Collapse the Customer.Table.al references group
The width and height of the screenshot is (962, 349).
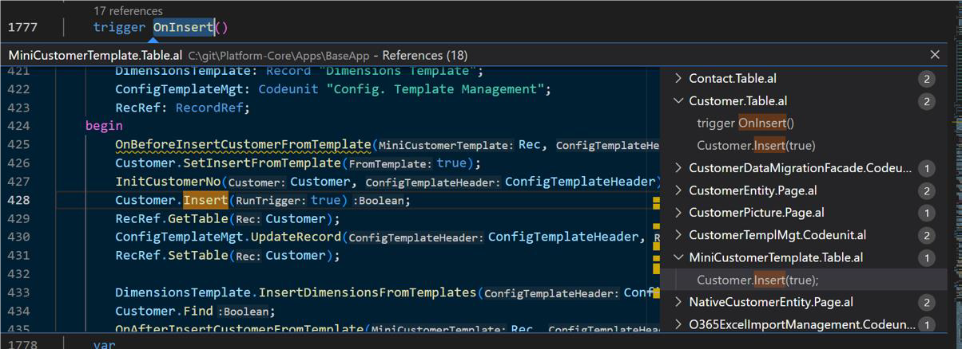[x=678, y=100]
